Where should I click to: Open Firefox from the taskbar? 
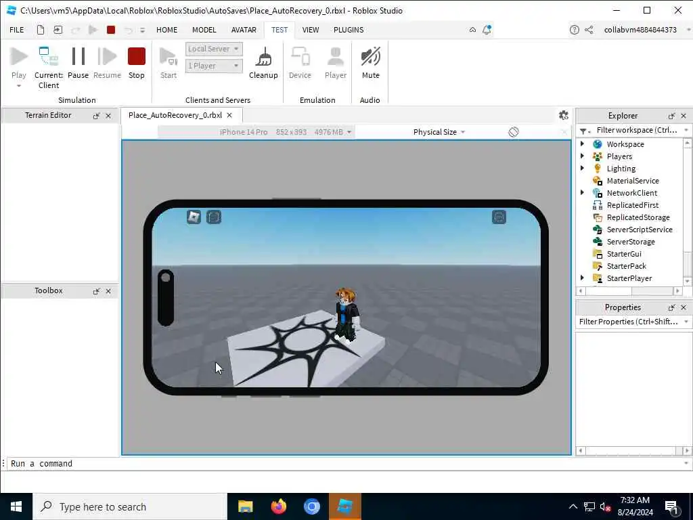click(278, 506)
